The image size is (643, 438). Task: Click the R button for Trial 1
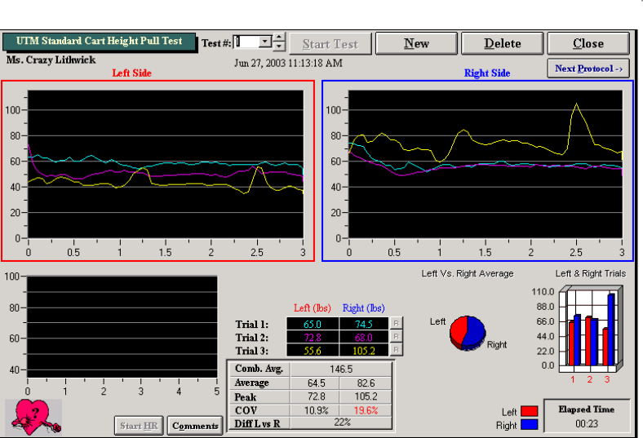[396, 323]
